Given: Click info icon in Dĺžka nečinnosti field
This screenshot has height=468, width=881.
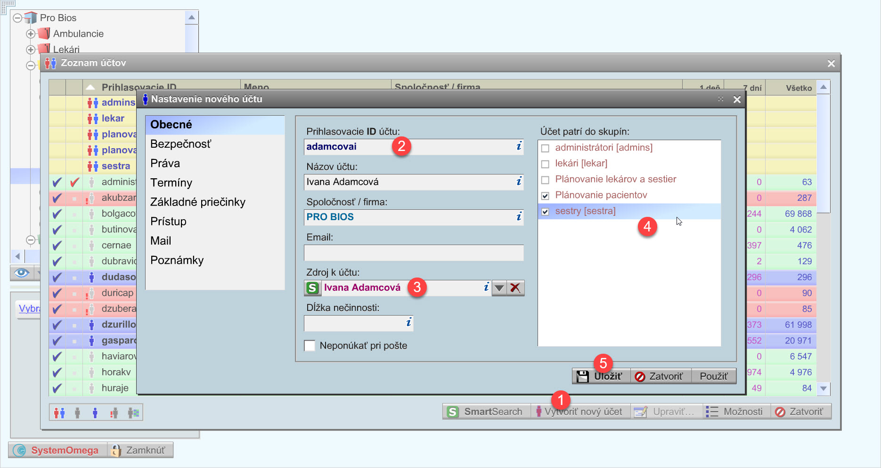Looking at the screenshot, I should pyautogui.click(x=408, y=323).
